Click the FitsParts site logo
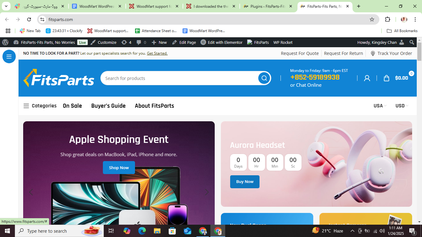The height and width of the screenshot is (237, 422). pos(59,78)
